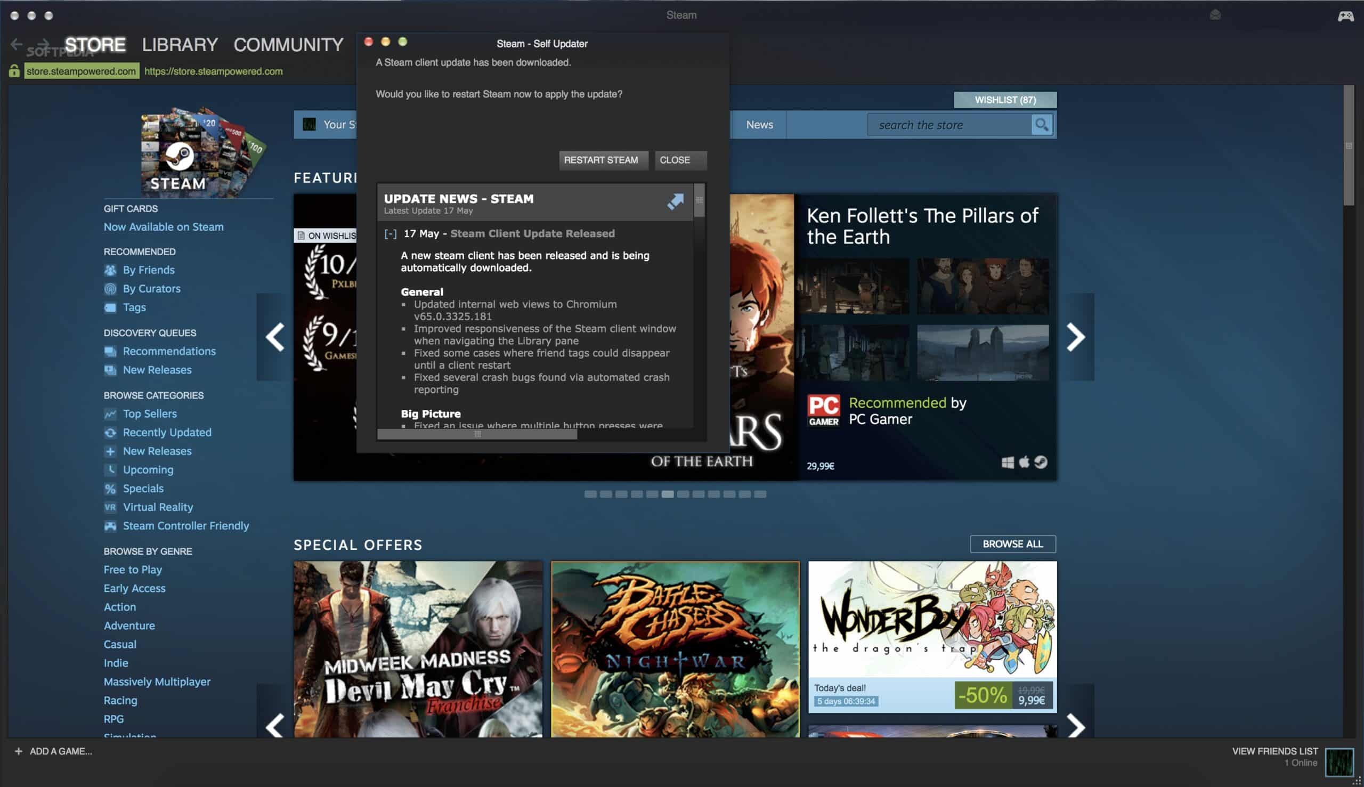Viewport: 1364px width, 787px height.
Task: Click ADD A GAME... at the bottom
Action: 61,751
